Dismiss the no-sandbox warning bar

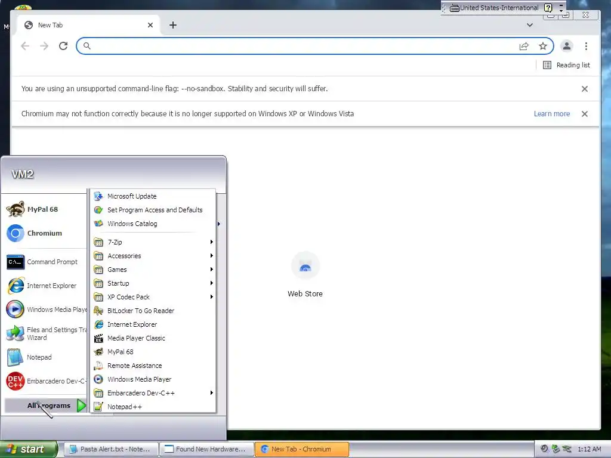[585, 89]
